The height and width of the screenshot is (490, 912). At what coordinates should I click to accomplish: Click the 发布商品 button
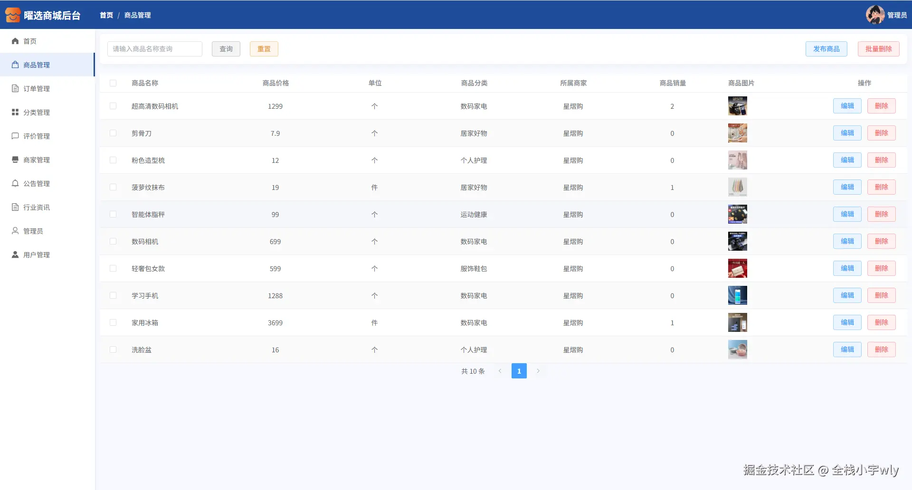pos(826,49)
